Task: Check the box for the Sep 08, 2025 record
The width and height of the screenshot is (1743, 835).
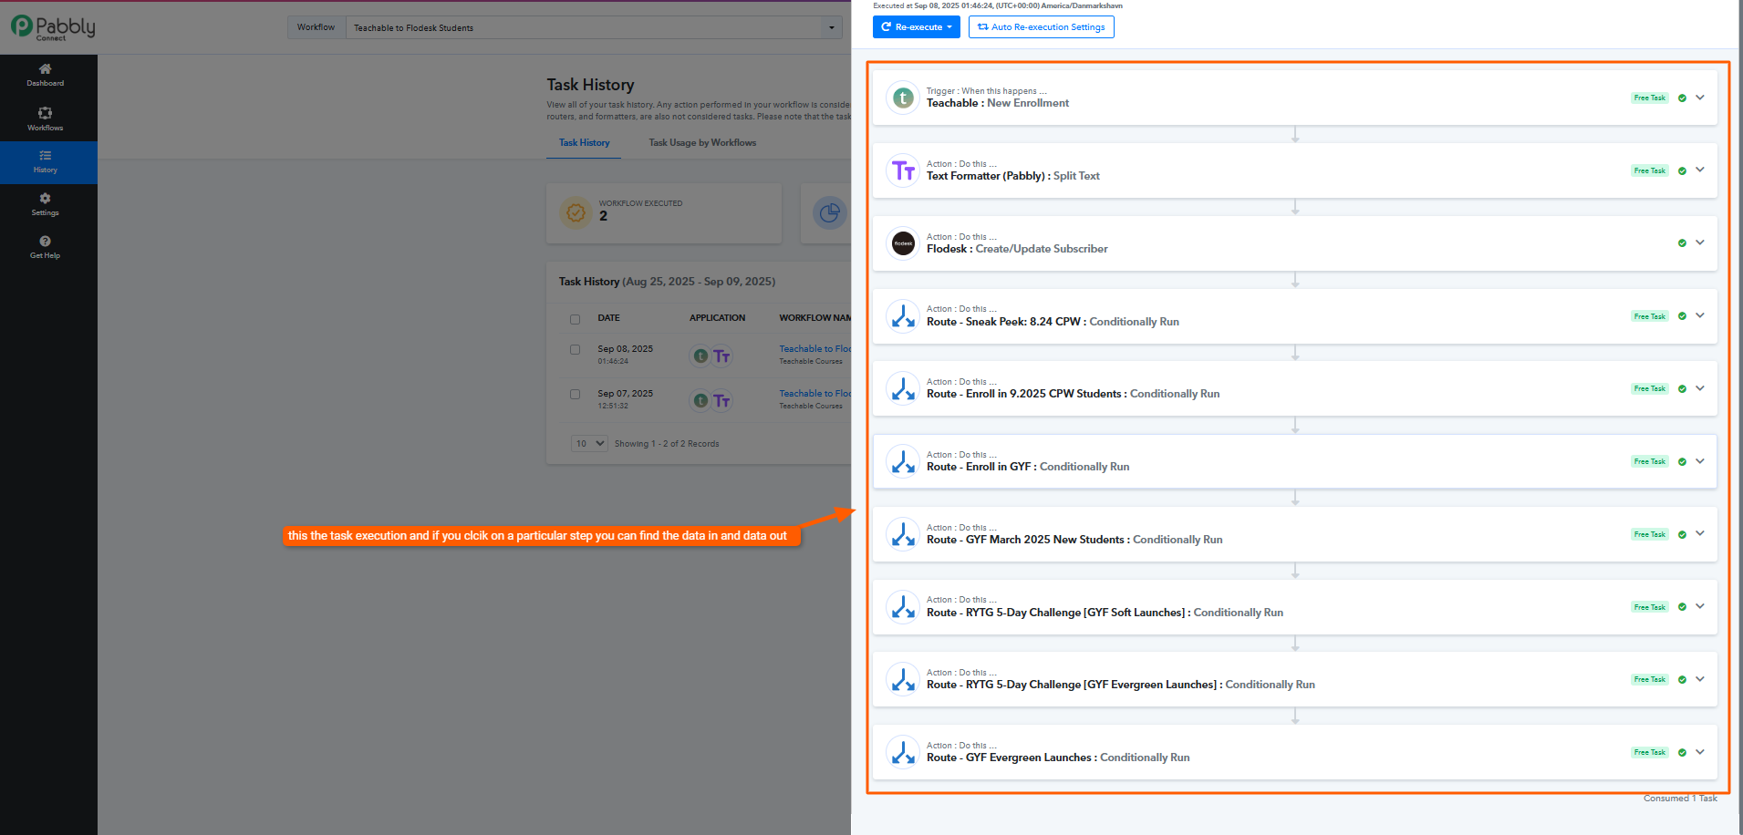Action: pos(575,349)
